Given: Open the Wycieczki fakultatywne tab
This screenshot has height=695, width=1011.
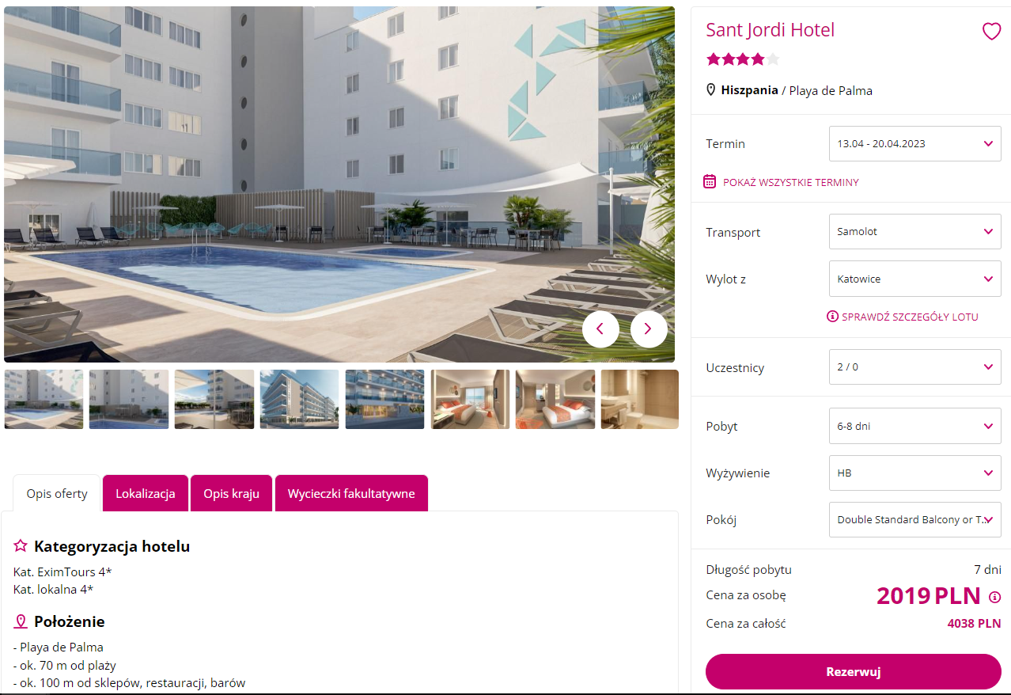Looking at the screenshot, I should (x=351, y=493).
